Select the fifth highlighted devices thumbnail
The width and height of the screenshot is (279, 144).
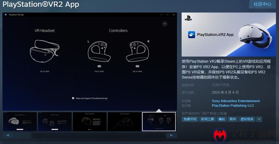pyautogui.click(x=159, y=122)
